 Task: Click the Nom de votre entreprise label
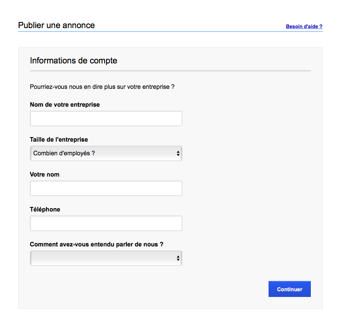(x=65, y=105)
